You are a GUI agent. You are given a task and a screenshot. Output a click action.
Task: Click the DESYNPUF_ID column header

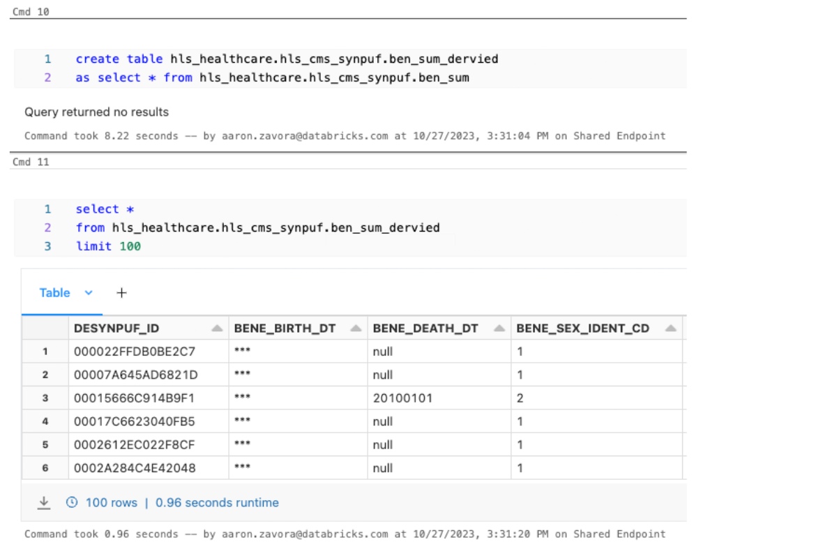116,329
